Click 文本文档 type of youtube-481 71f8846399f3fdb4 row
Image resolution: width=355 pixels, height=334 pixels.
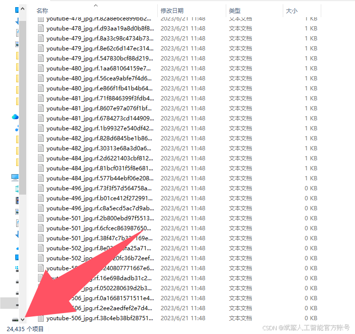(240, 98)
